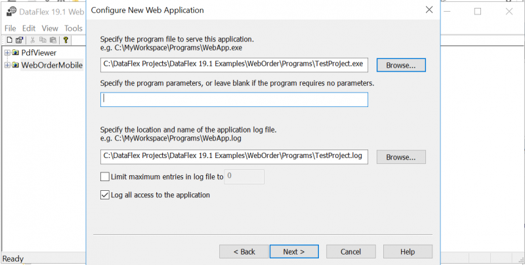Browse for the application log file

(x=400, y=157)
